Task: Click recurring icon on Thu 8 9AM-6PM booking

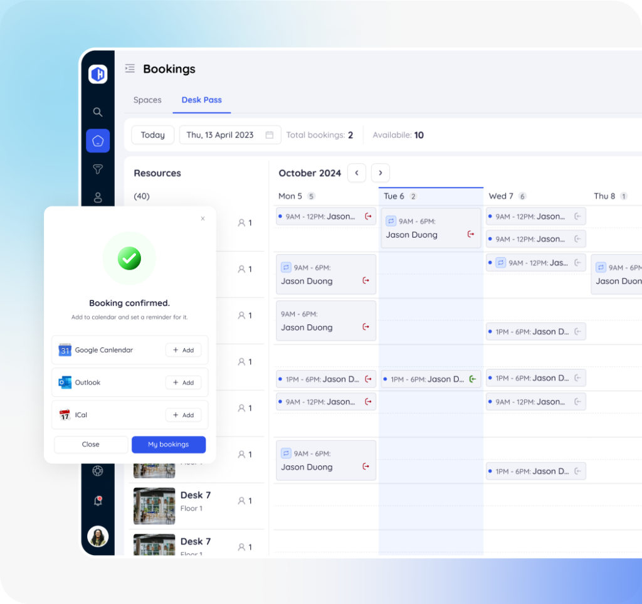Action: click(601, 267)
